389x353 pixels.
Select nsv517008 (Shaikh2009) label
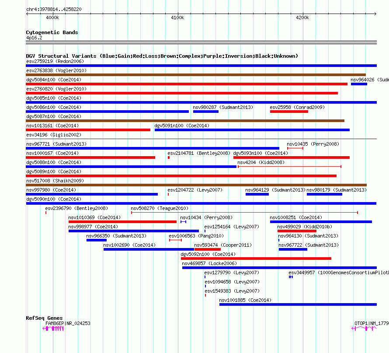click(55, 181)
